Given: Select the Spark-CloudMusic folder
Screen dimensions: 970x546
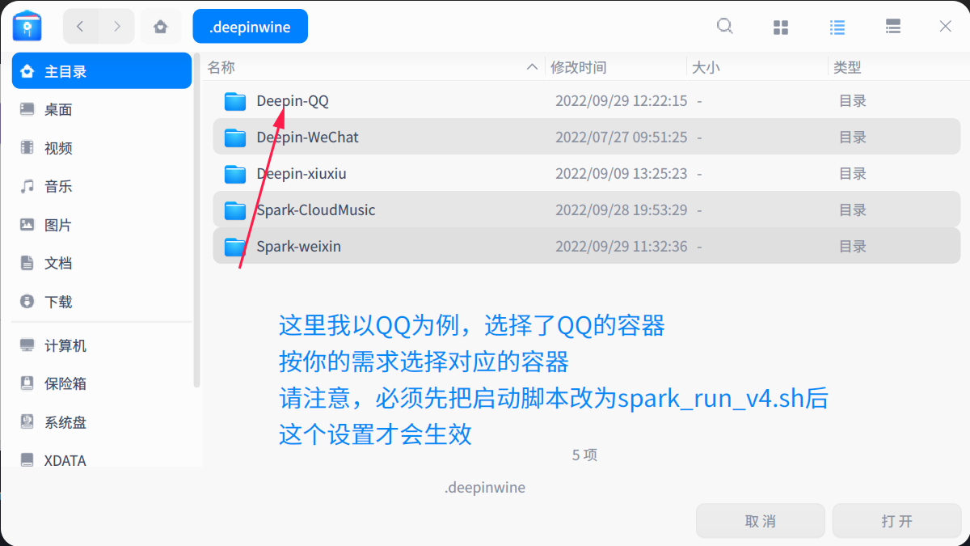Looking at the screenshot, I should click(315, 210).
